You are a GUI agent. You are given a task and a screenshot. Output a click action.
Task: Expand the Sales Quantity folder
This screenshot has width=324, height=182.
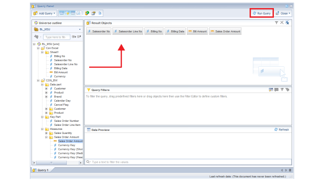tap(46, 133)
